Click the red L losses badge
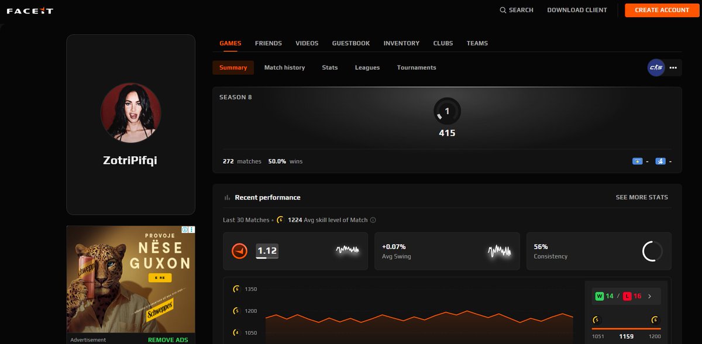The width and height of the screenshot is (702, 344). click(x=627, y=296)
